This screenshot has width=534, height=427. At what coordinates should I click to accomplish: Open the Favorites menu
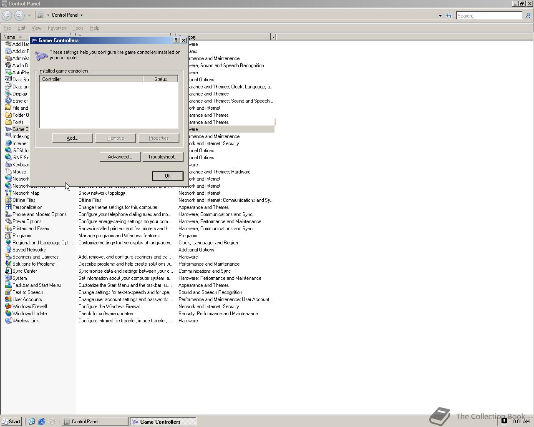(x=57, y=28)
